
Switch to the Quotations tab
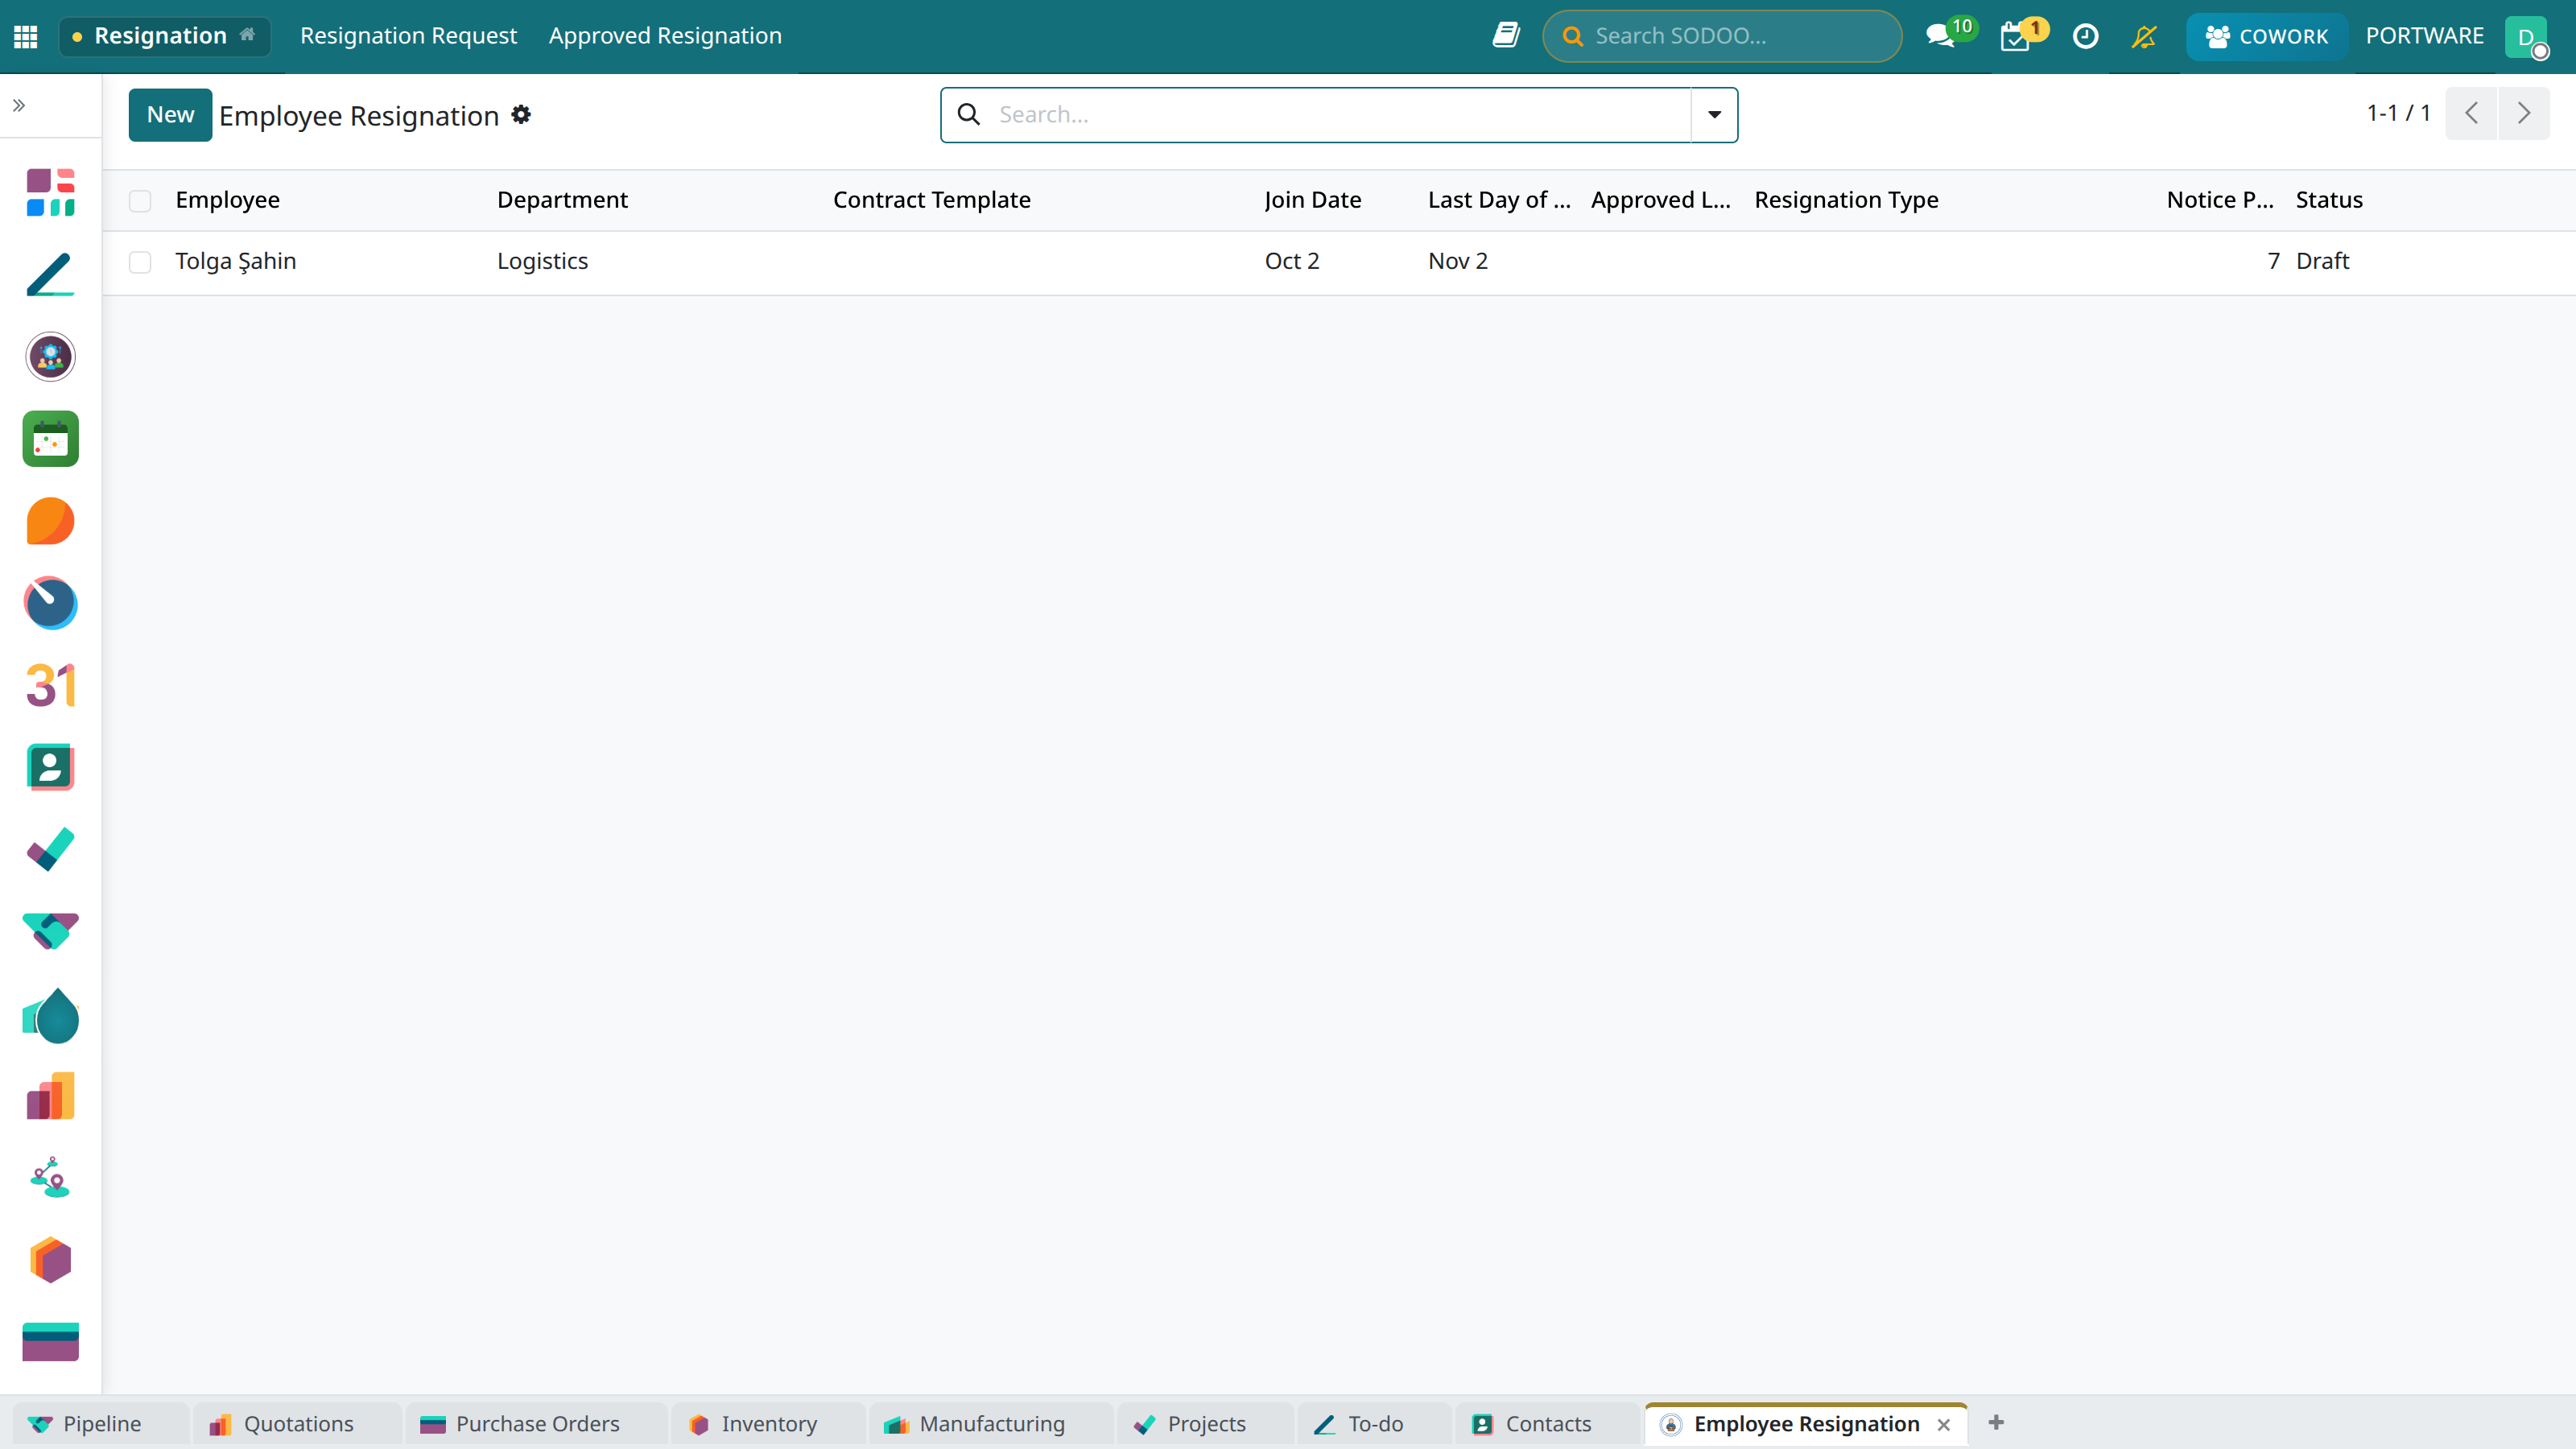[297, 1424]
